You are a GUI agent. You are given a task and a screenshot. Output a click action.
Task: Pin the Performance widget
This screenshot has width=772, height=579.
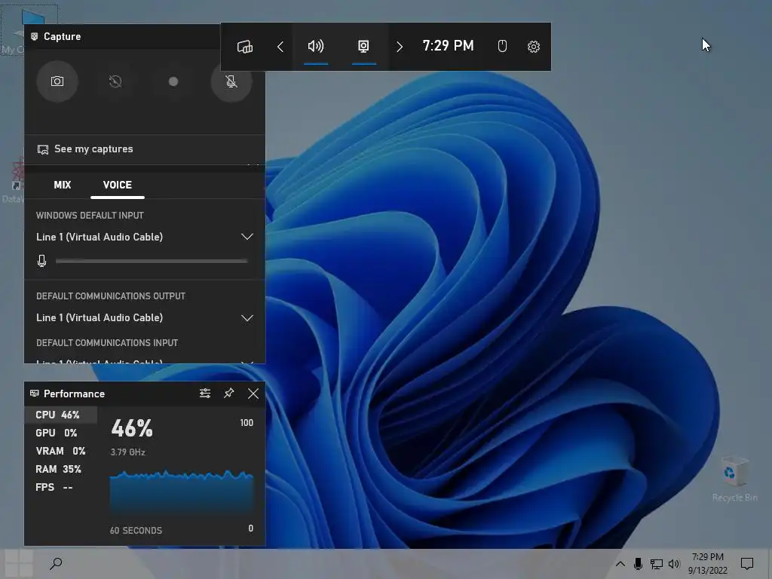pyautogui.click(x=229, y=394)
